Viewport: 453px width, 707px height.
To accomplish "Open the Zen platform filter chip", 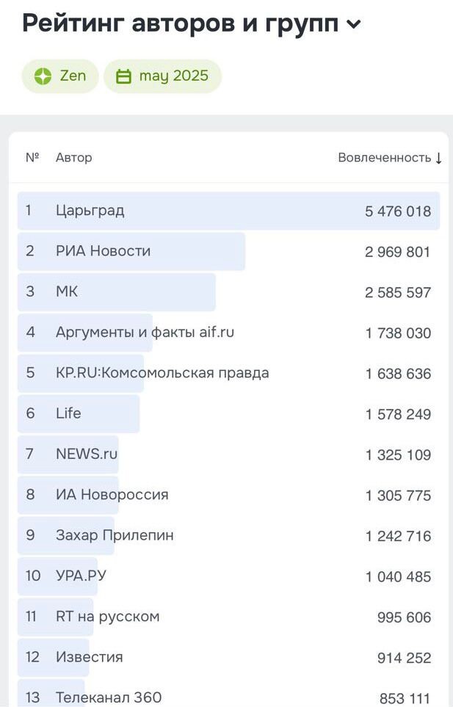I will tap(60, 76).
